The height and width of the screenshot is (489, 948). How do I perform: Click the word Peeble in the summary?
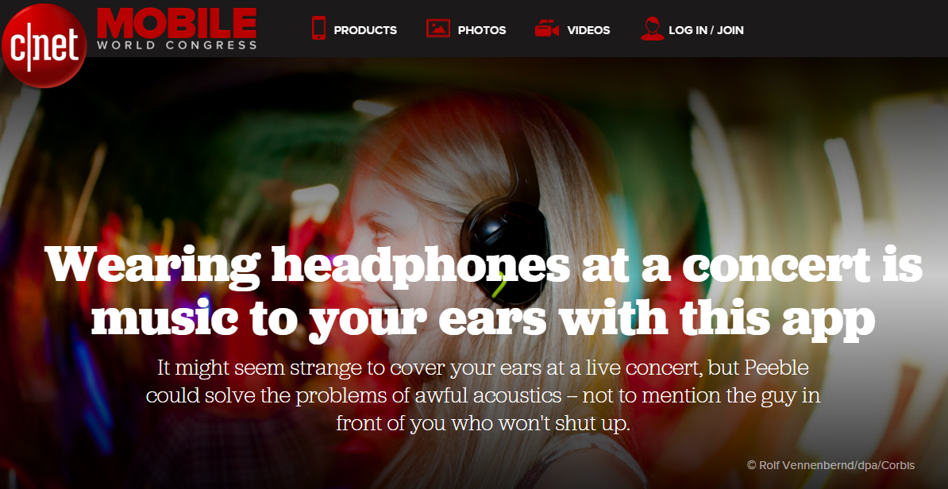(x=777, y=367)
